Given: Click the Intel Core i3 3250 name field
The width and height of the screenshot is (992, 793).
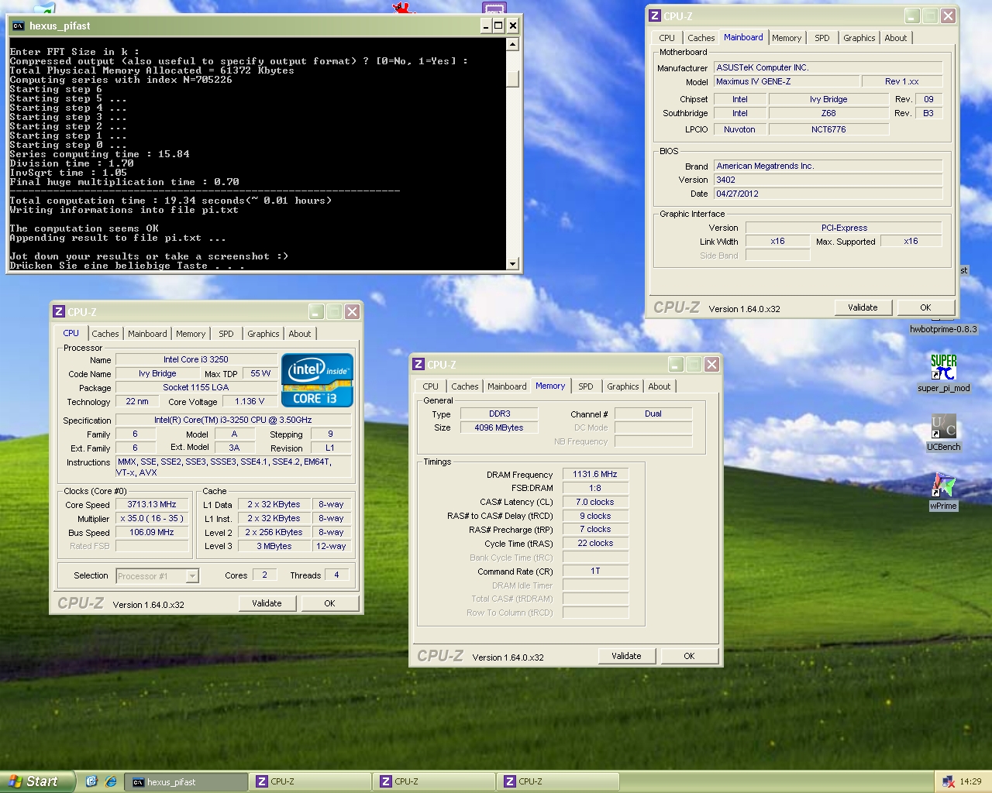Looking at the screenshot, I should click(196, 359).
